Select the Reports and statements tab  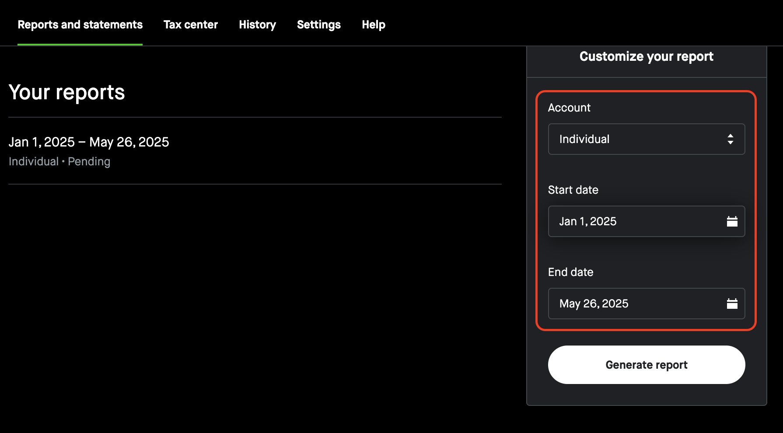(80, 24)
